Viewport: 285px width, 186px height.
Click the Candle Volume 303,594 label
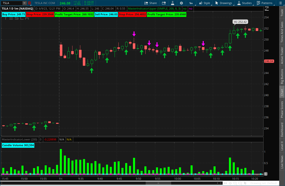click(x=18, y=145)
